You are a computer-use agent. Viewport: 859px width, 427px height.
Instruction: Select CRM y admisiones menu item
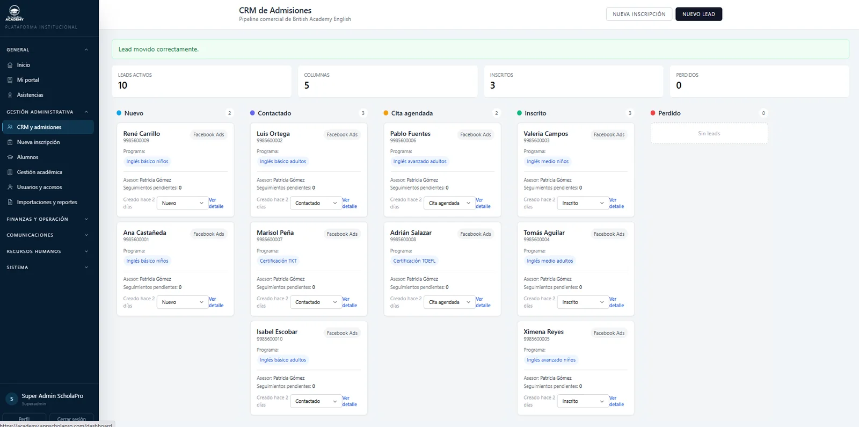pos(47,127)
